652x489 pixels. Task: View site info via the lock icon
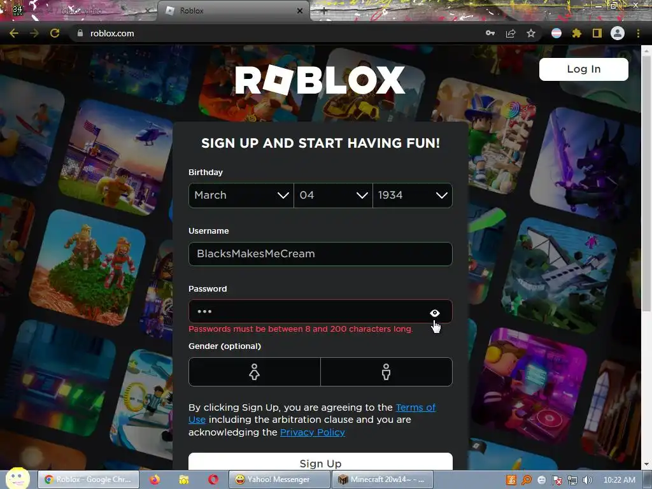point(80,33)
